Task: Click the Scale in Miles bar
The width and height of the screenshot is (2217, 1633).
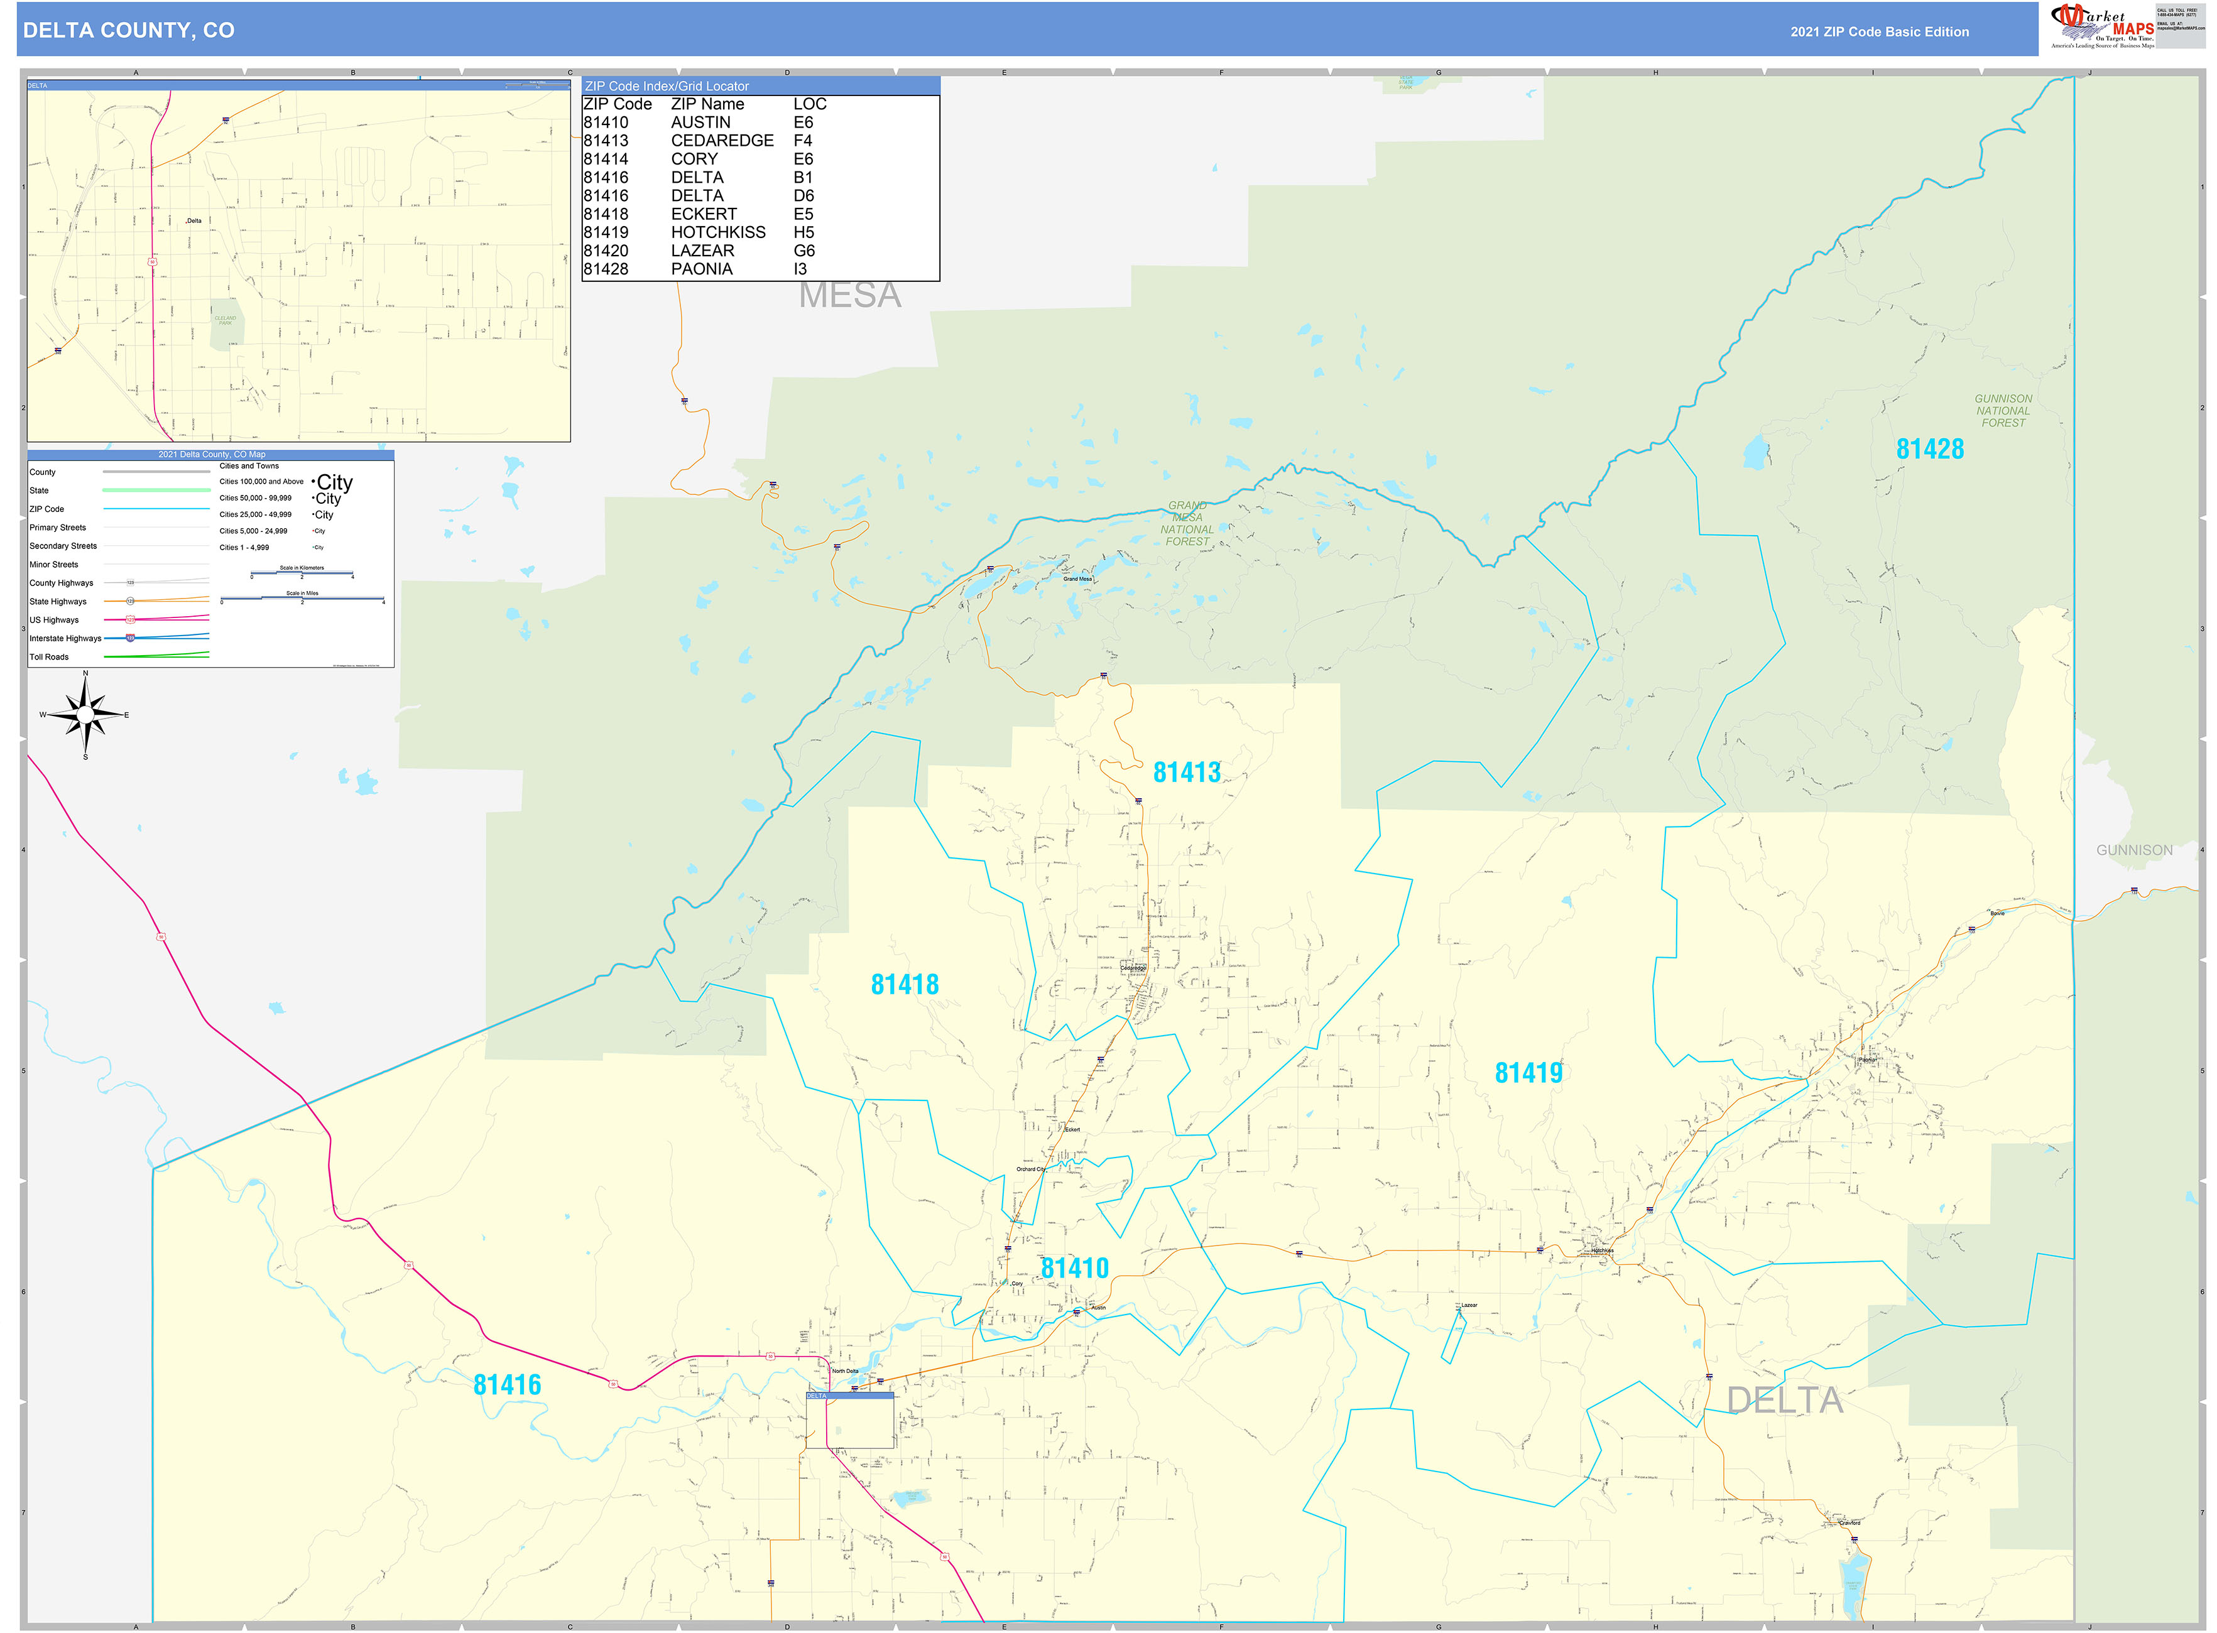Action: point(303,598)
